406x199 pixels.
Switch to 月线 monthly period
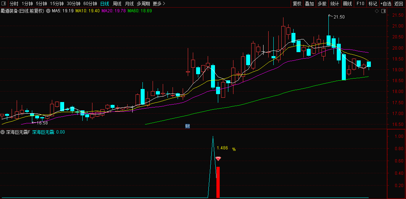click(x=129, y=4)
